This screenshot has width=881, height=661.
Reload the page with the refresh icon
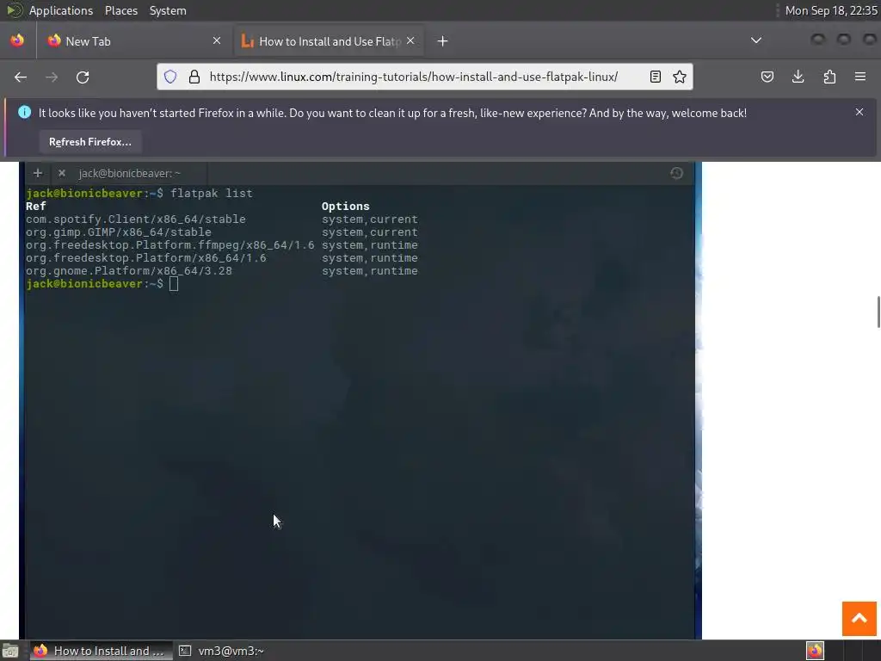(x=83, y=77)
